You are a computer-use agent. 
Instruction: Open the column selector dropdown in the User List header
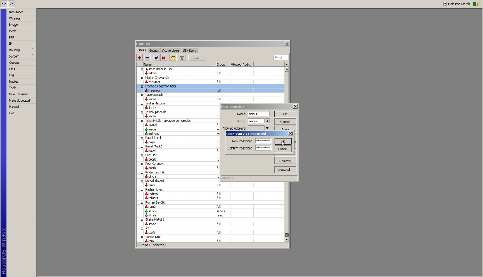pyautogui.click(x=287, y=64)
